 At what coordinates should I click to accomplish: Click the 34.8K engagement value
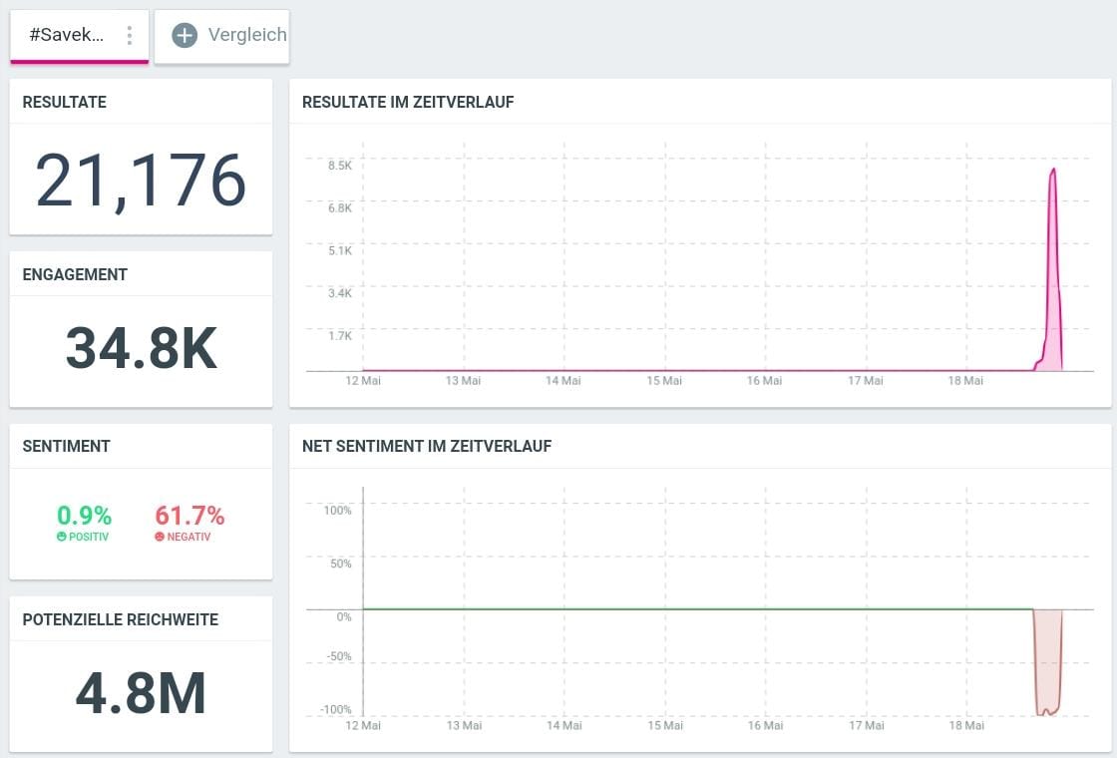141,348
